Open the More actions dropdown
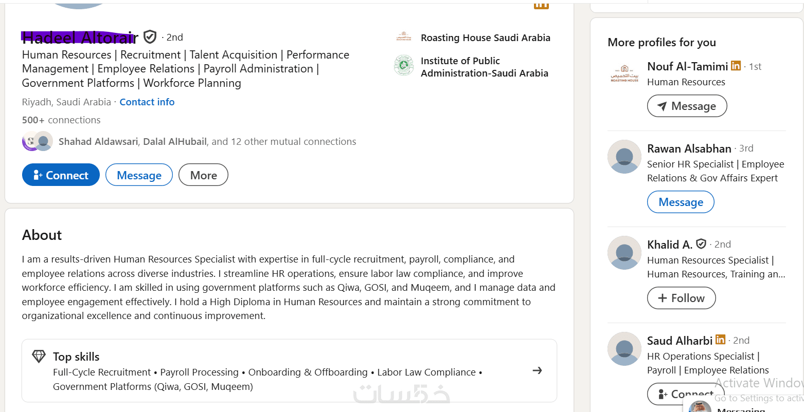 pos(203,175)
